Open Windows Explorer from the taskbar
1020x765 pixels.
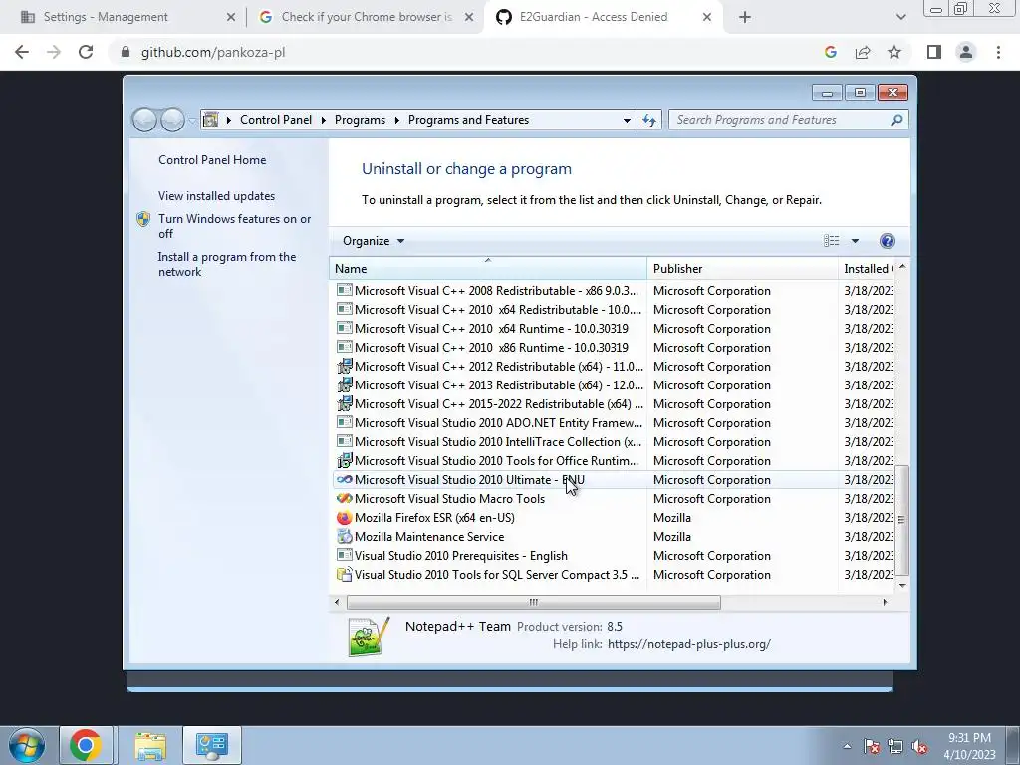pyautogui.click(x=150, y=745)
